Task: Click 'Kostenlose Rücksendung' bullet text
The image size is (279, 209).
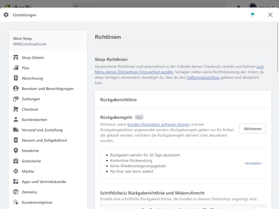Action: click(131, 161)
